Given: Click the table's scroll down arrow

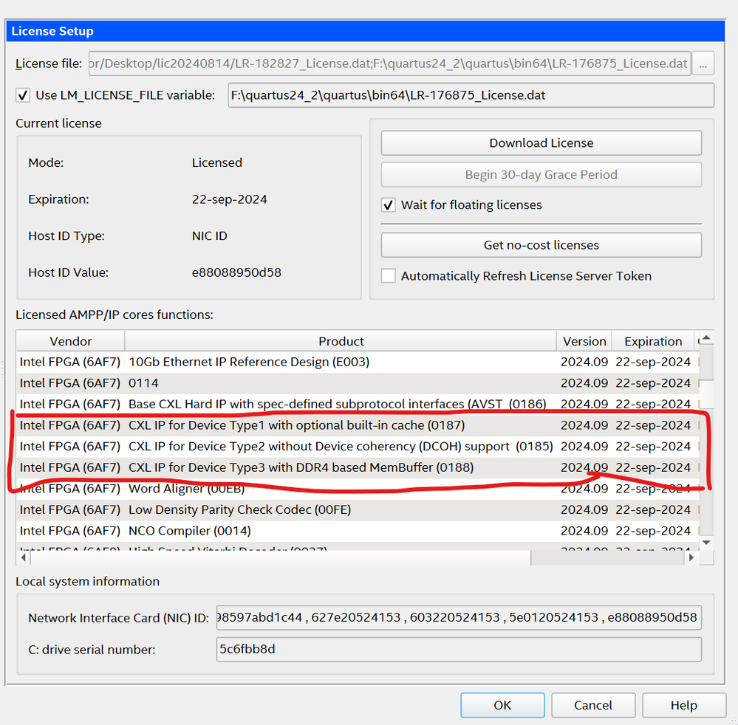Looking at the screenshot, I should [x=706, y=543].
